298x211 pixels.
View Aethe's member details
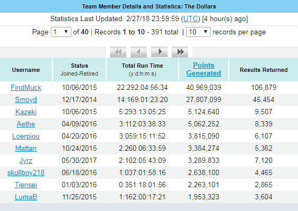tap(26, 124)
